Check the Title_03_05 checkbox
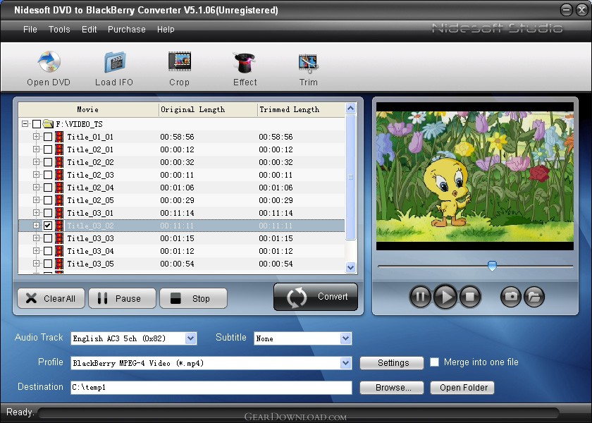592x423 pixels. (x=48, y=264)
